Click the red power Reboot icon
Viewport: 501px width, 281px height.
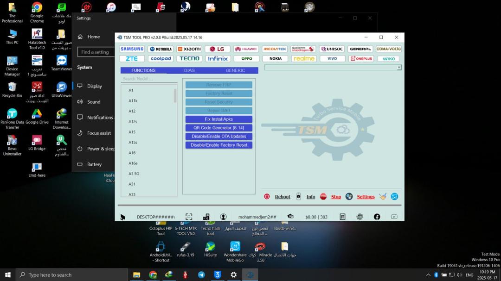pyautogui.click(x=267, y=196)
